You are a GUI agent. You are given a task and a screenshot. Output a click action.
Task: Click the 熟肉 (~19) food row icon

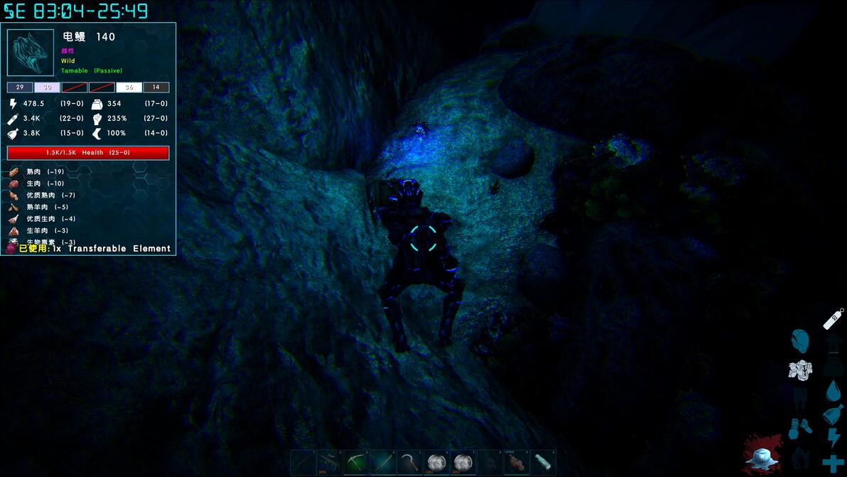[14, 172]
